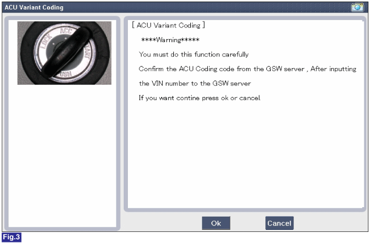Click 'If you want contine press ok' text
The height and width of the screenshot is (243, 370).
pyautogui.click(x=199, y=99)
